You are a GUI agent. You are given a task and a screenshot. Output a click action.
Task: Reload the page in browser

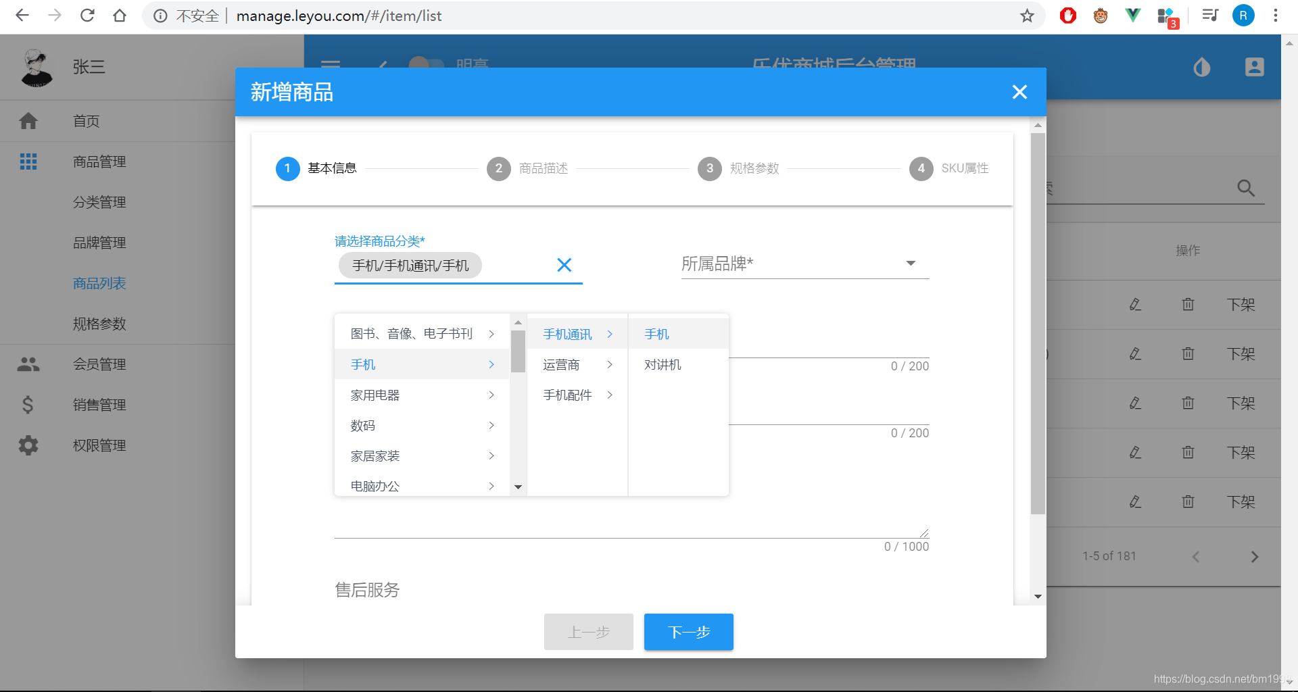(x=87, y=16)
